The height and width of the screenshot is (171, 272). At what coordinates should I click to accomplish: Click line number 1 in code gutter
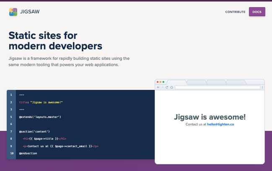point(11,95)
